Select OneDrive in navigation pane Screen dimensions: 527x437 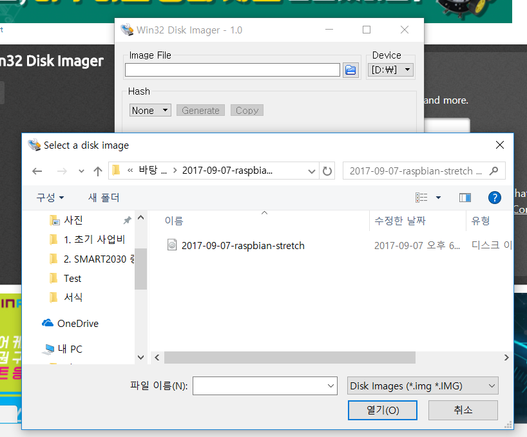click(78, 323)
